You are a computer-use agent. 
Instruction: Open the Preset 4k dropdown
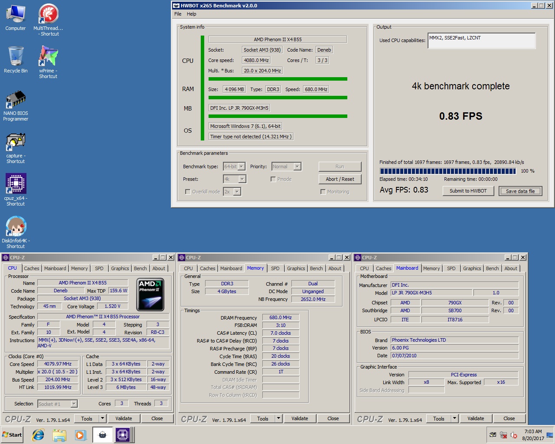click(x=235, y=179)
